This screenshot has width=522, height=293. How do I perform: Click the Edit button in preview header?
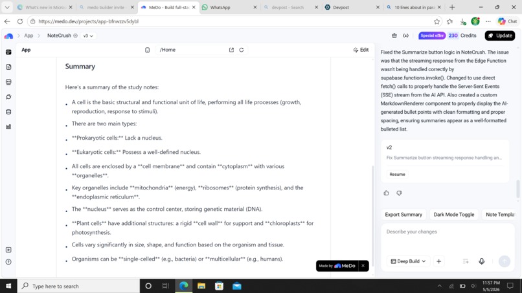pyautogui.click(x=361, y=50)
